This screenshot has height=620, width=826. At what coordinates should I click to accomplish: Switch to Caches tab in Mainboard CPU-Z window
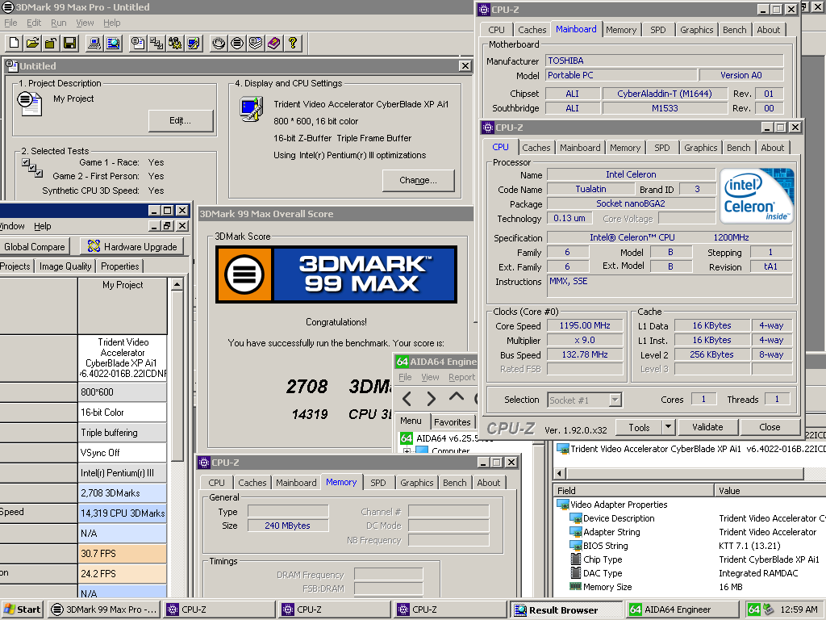click(532, 30)
